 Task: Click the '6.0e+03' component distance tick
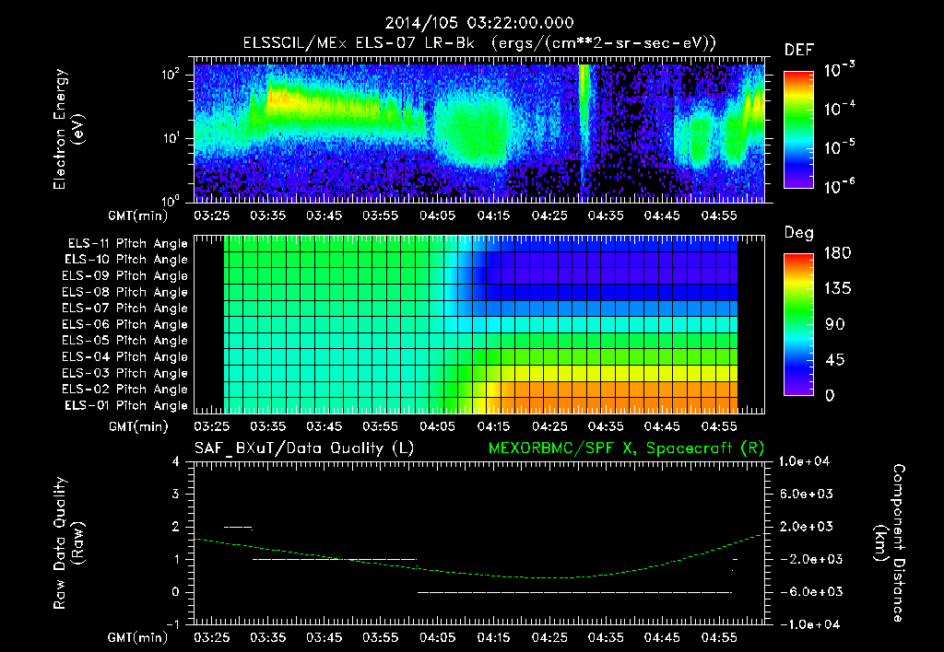point(807,495)
